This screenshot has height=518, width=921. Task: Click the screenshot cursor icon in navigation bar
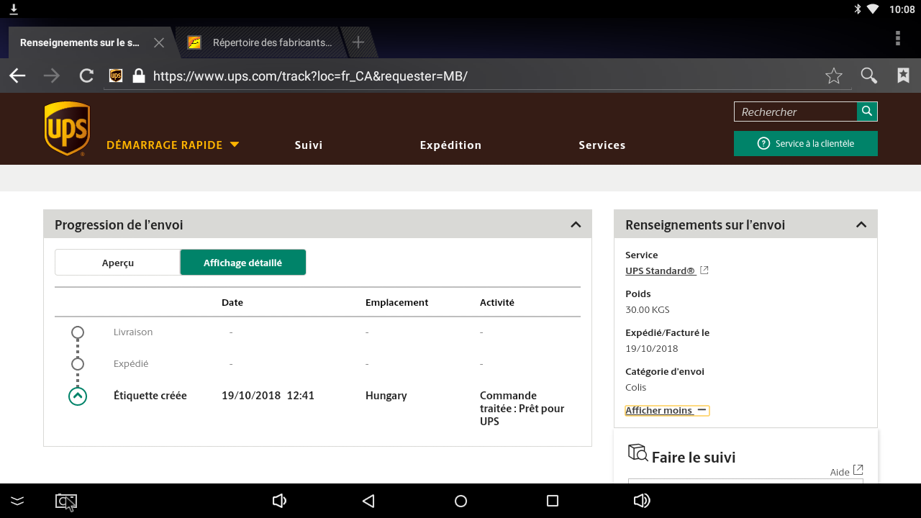(66, 501)
